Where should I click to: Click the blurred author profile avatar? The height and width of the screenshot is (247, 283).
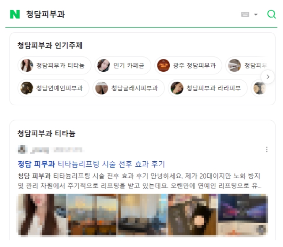pos(22,150)
